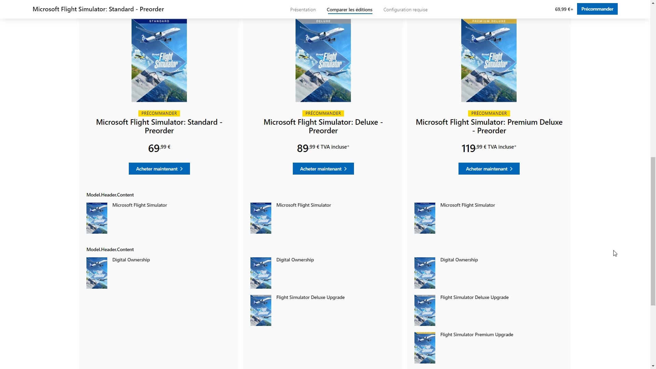Click the Précommander button in header
Viewport: 656px width, 369px height.
coord(597,9)
